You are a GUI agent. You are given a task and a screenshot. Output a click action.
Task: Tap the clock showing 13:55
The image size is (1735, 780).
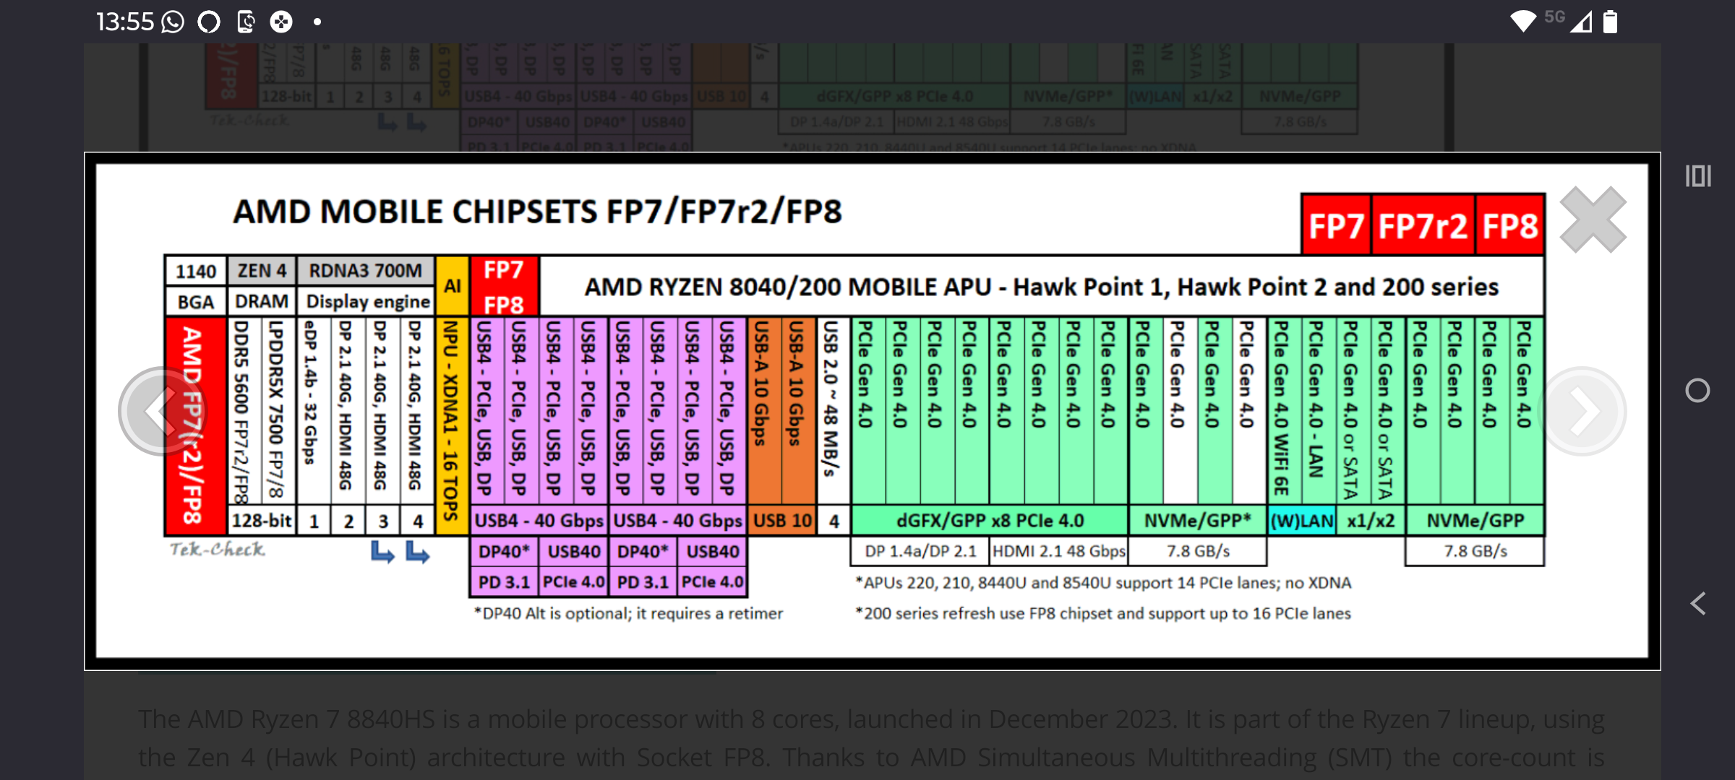tap(124, 22)
